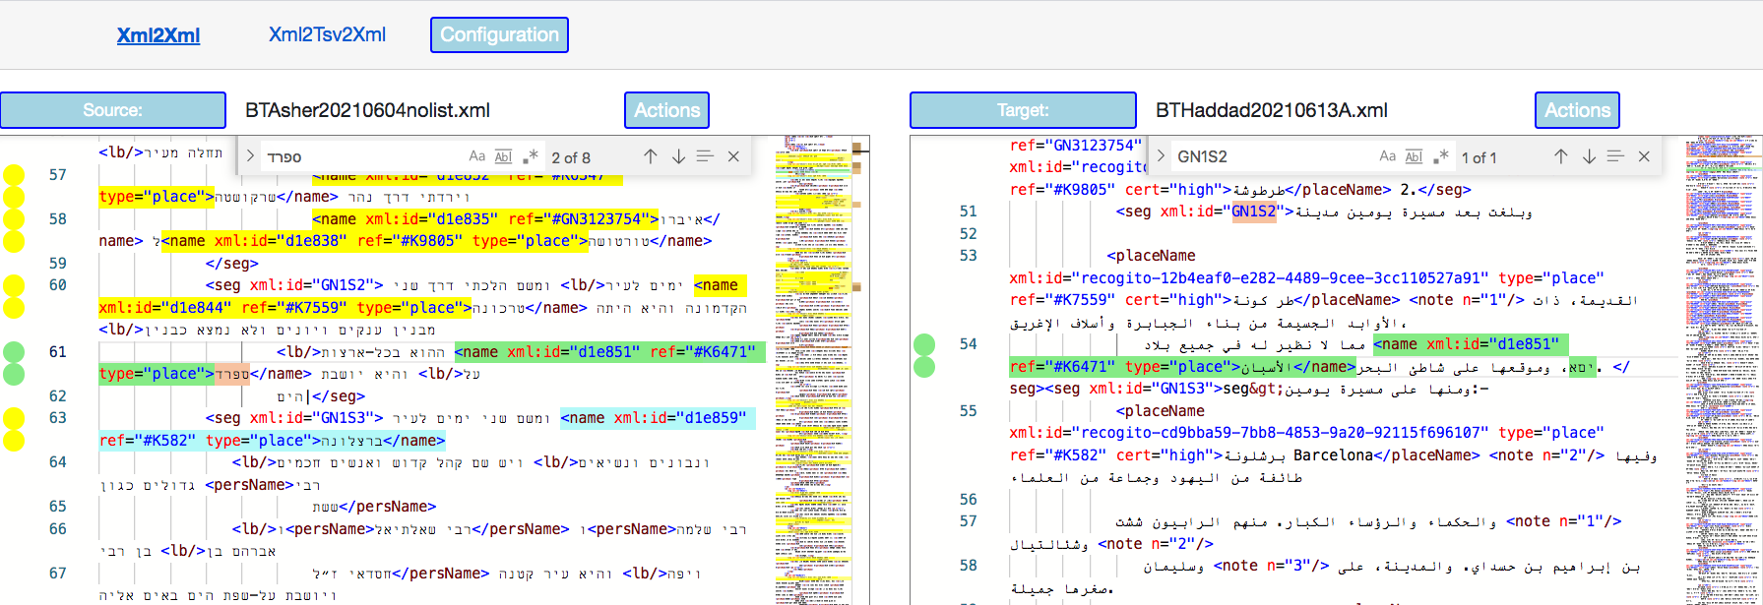Click green marker beside Target line 54
The height and width of the screenshot is (605, 1763).
tap(924, 344)
